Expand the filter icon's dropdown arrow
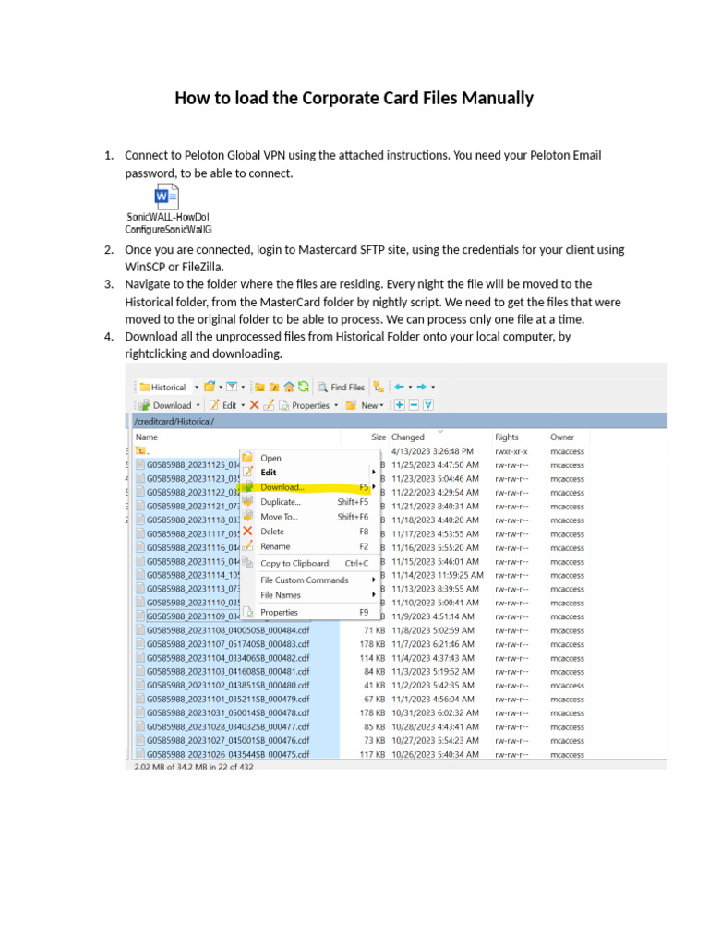 tap(243, 387)
